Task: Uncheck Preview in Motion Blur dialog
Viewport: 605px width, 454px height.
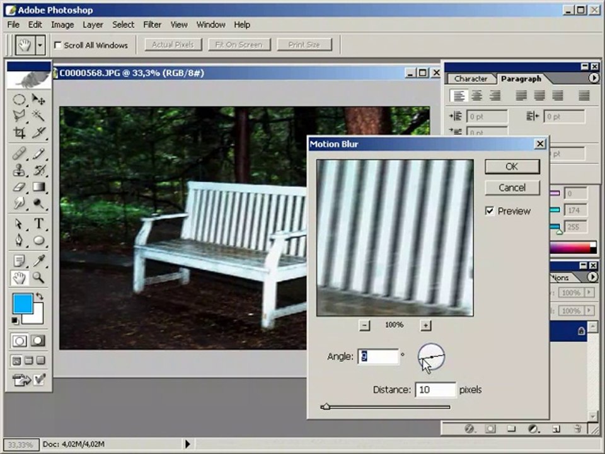Action: 489,211
